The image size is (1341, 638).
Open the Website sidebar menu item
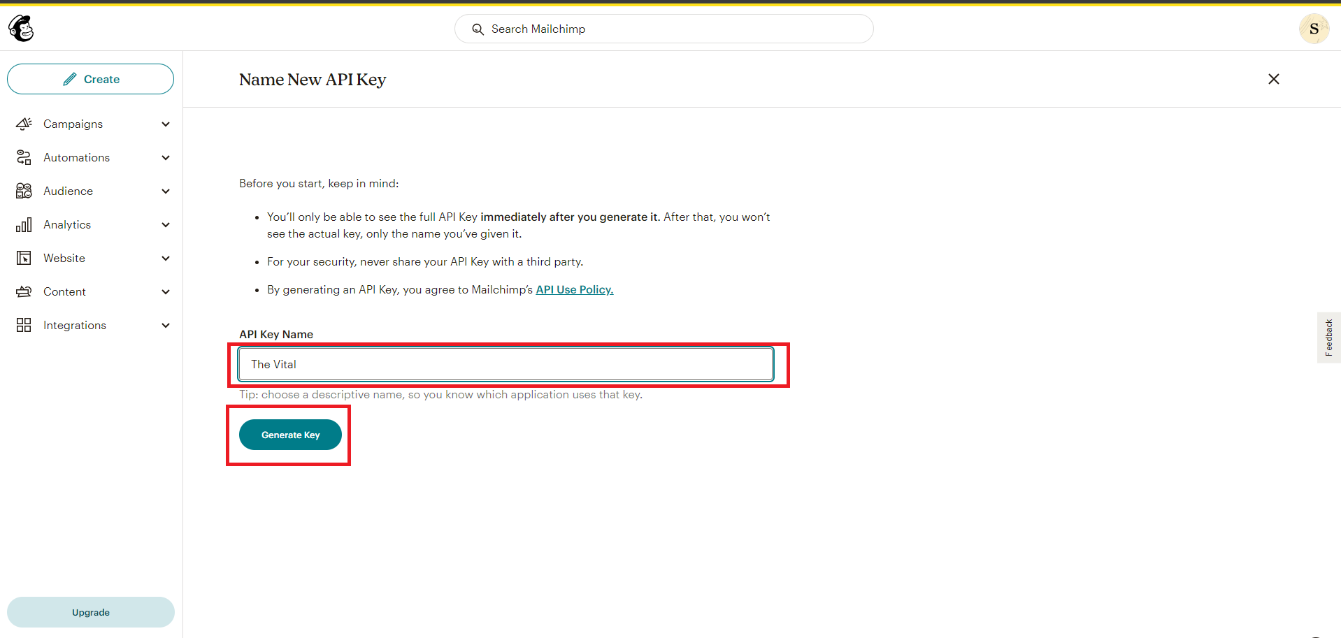[x=64, y=258]
